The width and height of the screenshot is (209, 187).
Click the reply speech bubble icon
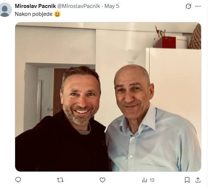(x=18, y=180)
